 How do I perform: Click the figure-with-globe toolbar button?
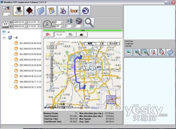point(63,11)
